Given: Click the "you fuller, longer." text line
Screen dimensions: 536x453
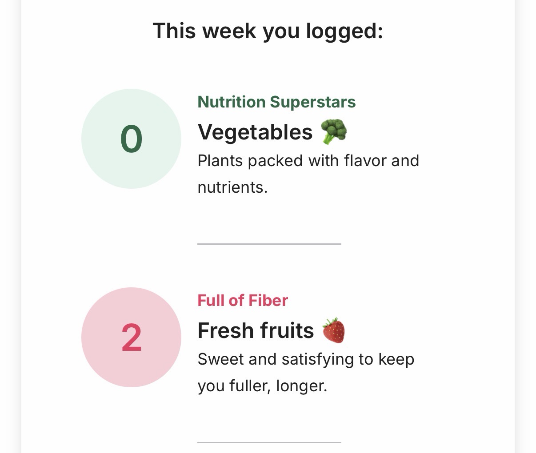Looking at the screenshot, I should point(262,386).
